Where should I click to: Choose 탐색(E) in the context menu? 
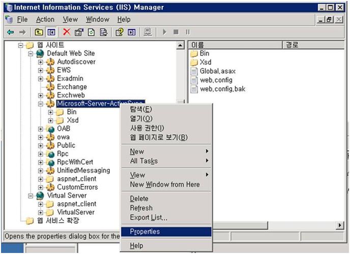point(166,109)
